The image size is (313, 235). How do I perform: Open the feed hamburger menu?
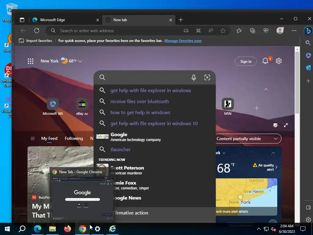point(33,138)
